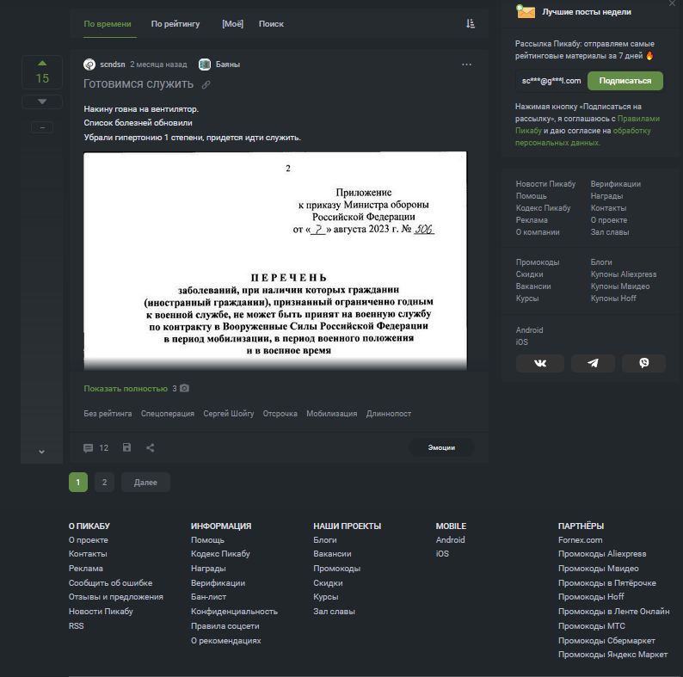683x677 pixels.
Task: Open the post comments icon
Action: [88, 448]
